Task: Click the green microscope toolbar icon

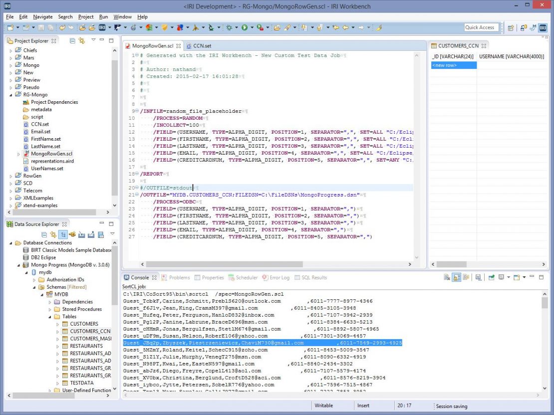Action: click(211, 27)
